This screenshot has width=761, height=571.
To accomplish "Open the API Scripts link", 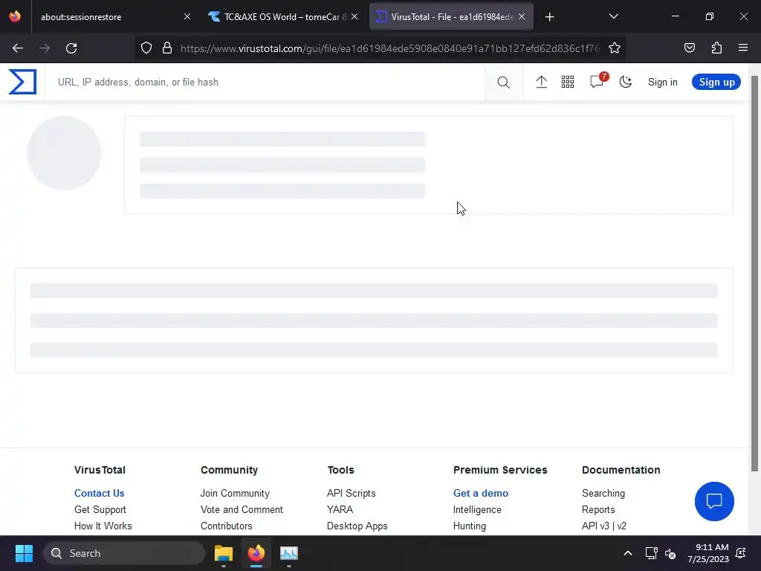I will [x=351, y=493].
